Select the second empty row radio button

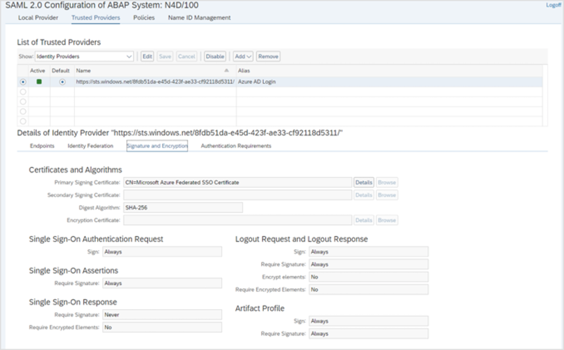(x=23, y=101)
